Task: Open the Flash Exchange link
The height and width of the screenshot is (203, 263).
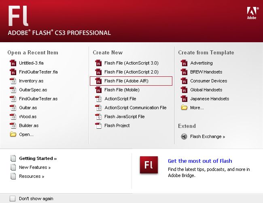Action: [208, 136]
